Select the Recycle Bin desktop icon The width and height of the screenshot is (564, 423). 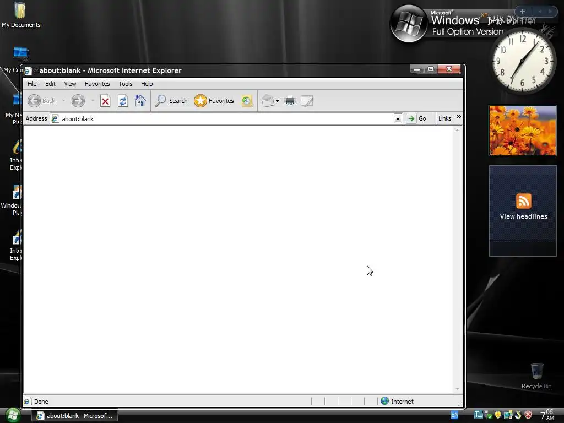coord(536,376)
